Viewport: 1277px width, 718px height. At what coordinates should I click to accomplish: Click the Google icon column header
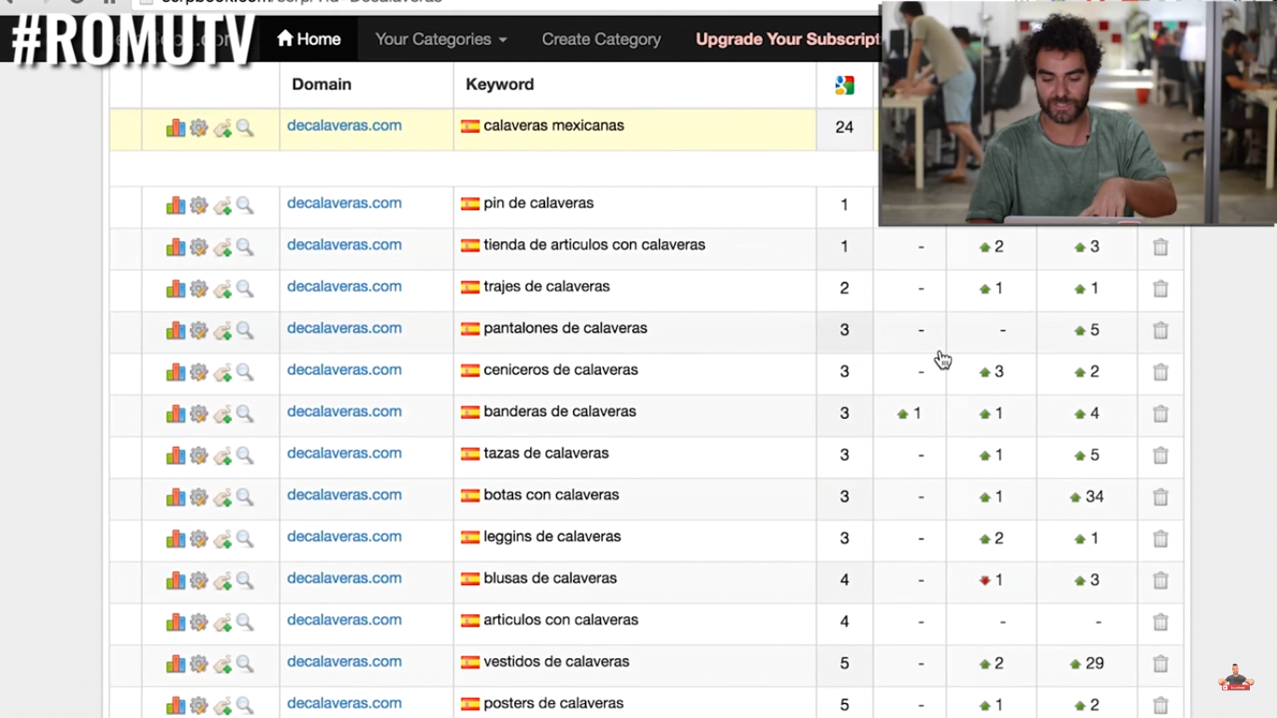pos(844,85)
